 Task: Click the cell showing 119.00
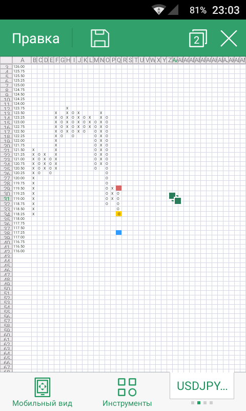pyautogui.click(x=22, y=198)
